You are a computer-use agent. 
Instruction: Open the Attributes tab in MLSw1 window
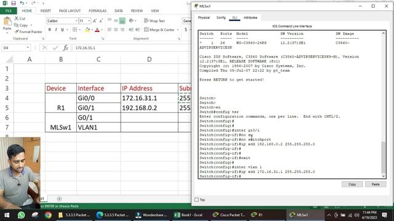pos(251,18)
